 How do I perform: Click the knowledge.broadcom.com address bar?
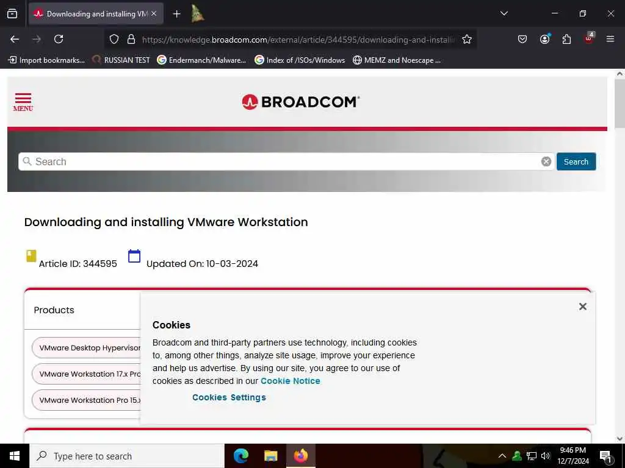[x=298, y=40]
